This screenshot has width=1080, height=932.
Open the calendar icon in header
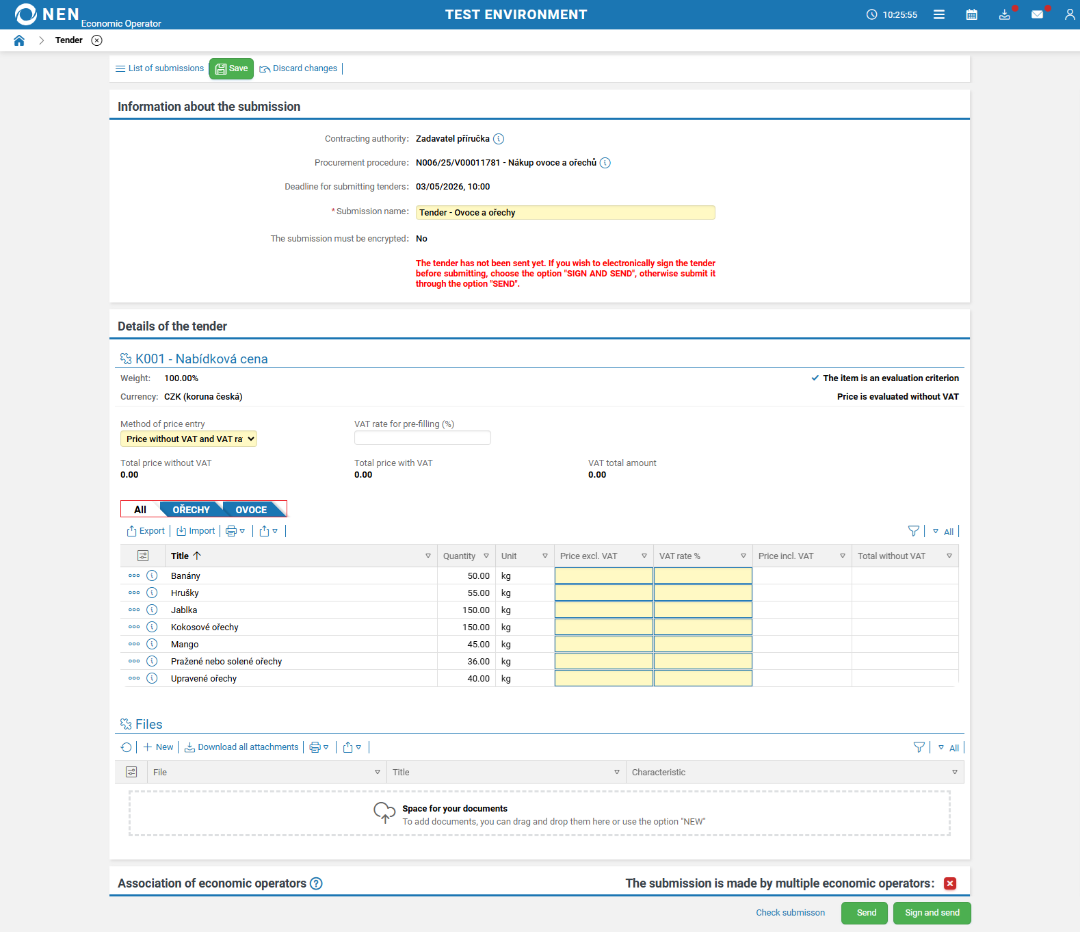[x=971, y=14]
